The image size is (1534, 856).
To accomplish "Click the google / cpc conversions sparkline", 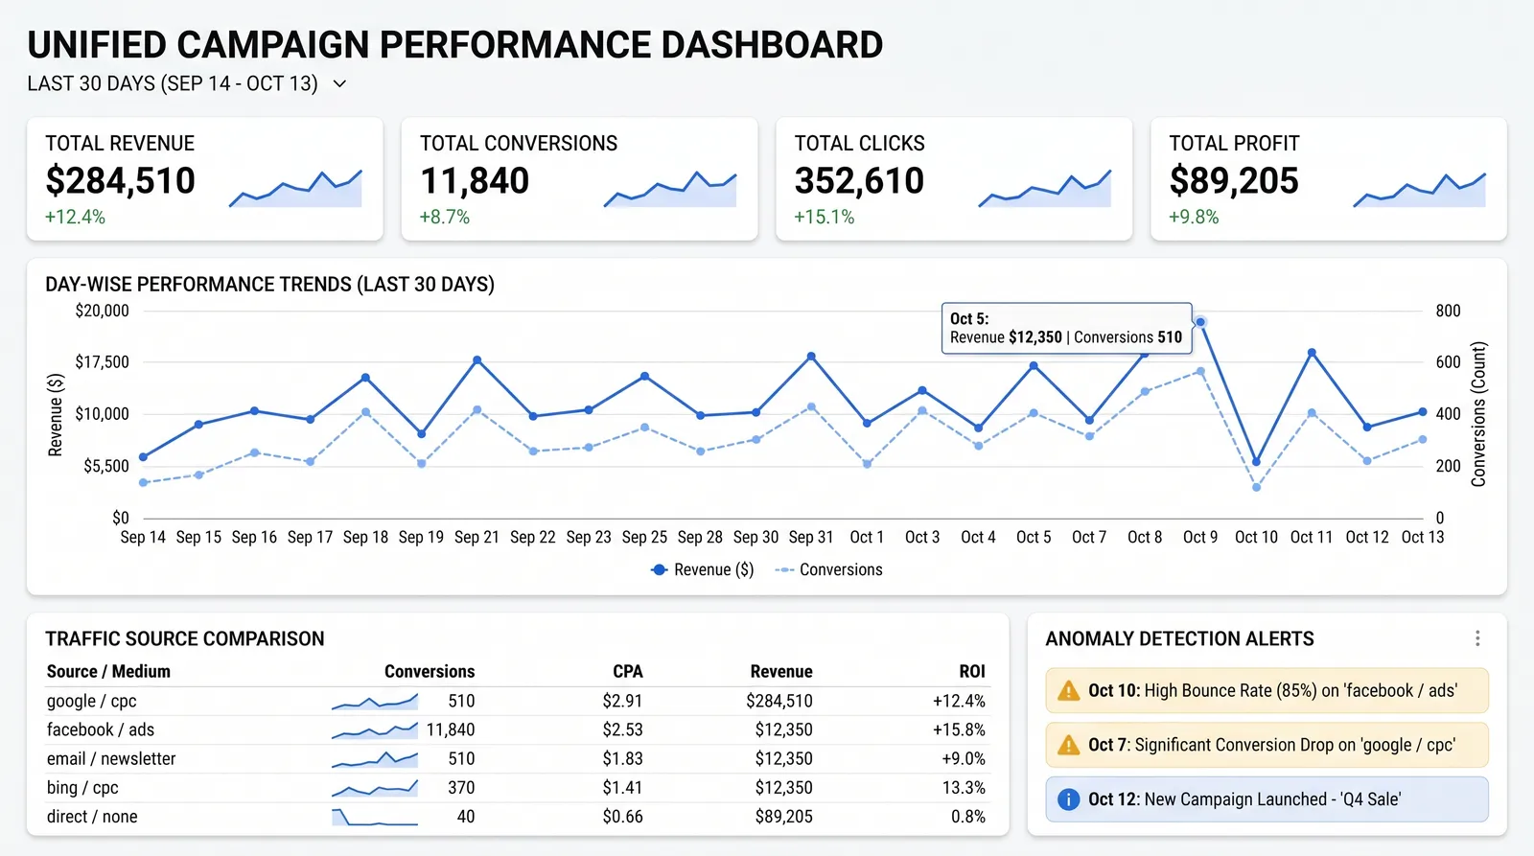I will (375, 702).
